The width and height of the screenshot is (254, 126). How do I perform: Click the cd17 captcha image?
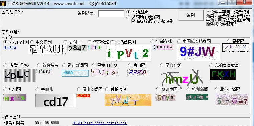pyautogui.click(x=55, y=101)
